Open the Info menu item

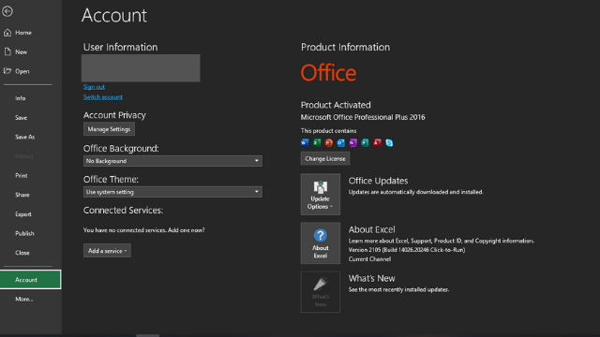[21, 98]
